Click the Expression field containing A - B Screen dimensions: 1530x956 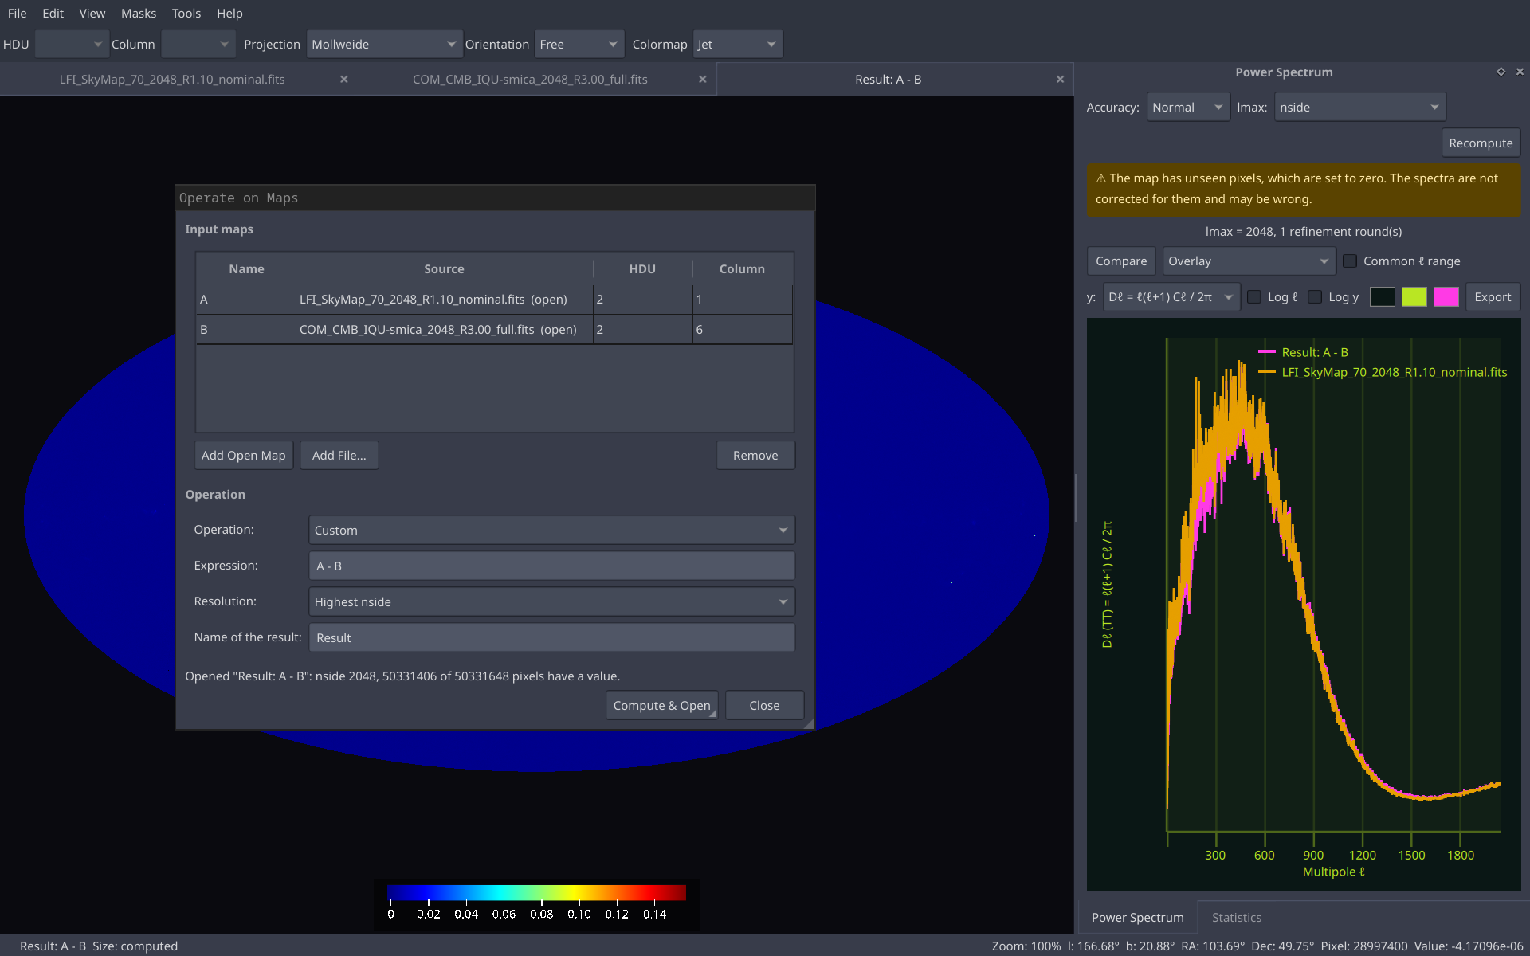(551, 566)
